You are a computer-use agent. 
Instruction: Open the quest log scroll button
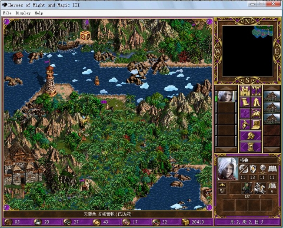245,102
